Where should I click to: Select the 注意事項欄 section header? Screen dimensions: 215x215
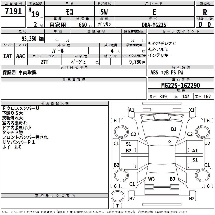74,80
